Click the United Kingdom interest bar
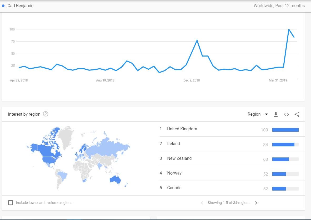Image resolution: width=311 pixels, height=220 pixels. [285, 130]
